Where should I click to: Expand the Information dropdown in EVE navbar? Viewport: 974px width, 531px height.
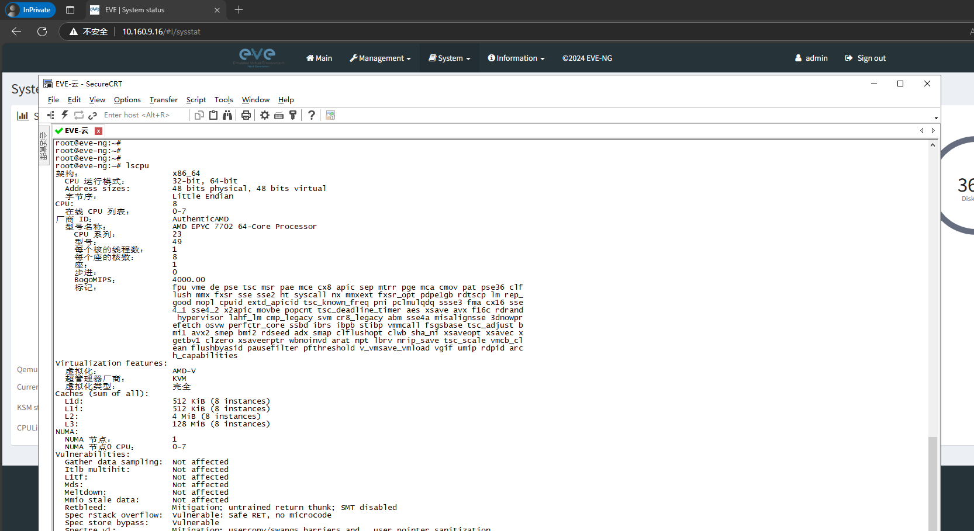[516, 58]
